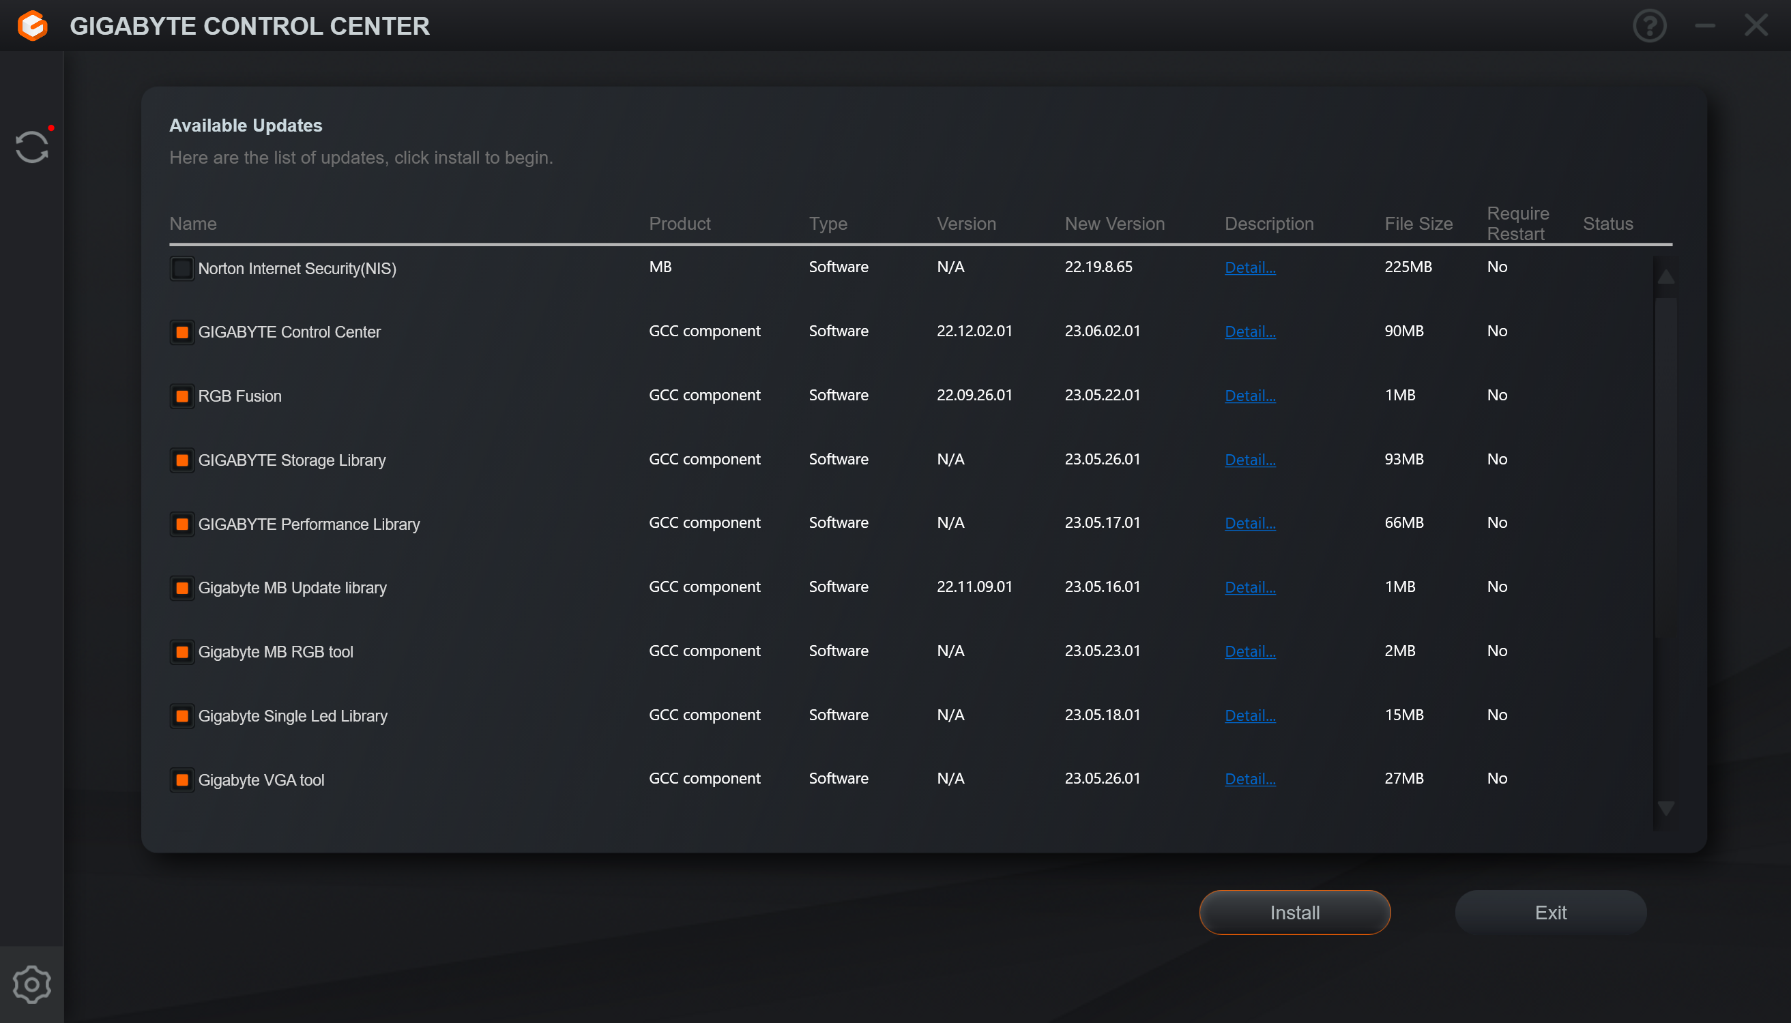The image size is (1791, 1023).
Task: View Detail link for Gigabyte Single Led Library
Action: [1250, 715]
